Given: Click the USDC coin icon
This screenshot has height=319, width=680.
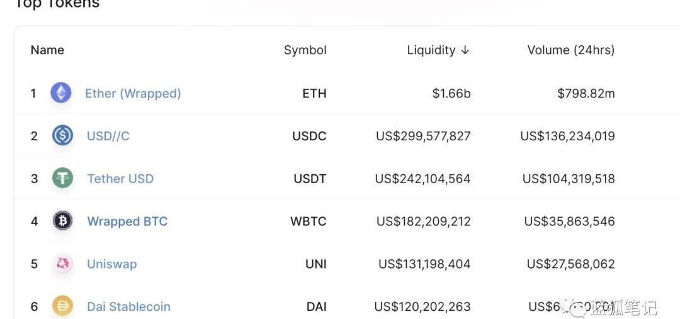Looking at the screenshot, I should point(62,135).
